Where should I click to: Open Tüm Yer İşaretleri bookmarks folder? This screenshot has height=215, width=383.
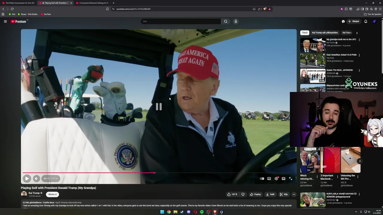coord(373,14)
